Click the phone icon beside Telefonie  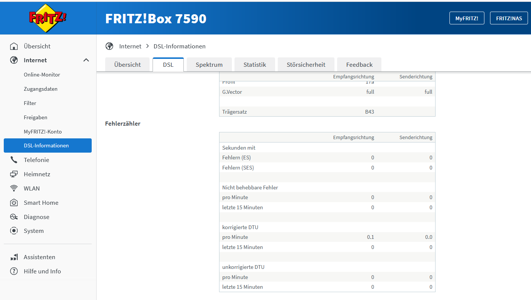(14, 160)
